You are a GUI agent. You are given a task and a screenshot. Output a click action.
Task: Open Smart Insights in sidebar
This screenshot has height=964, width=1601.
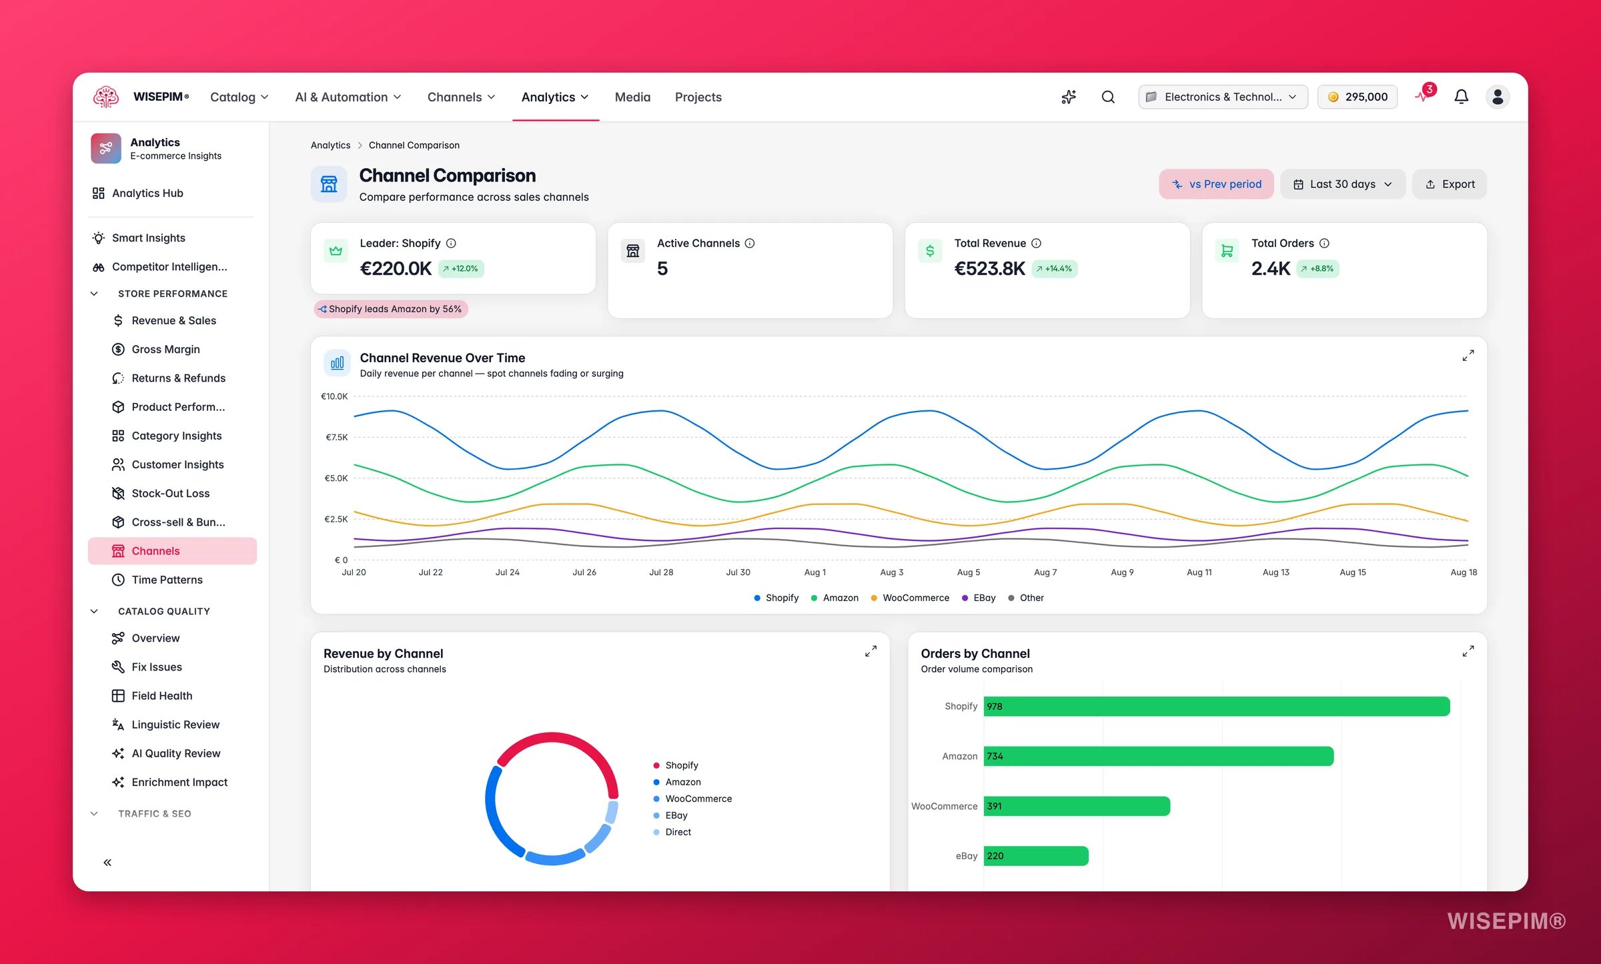click(172, 237)
